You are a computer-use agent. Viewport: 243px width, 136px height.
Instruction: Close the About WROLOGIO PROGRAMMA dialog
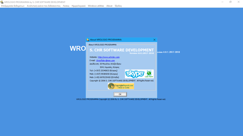[x=154, y=40]
